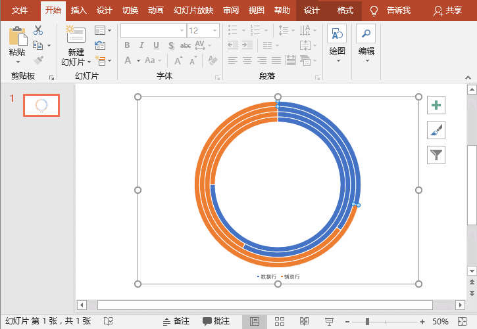Click the Paste clipboard icon
The image size is (477, 329).
pos(18,36)
